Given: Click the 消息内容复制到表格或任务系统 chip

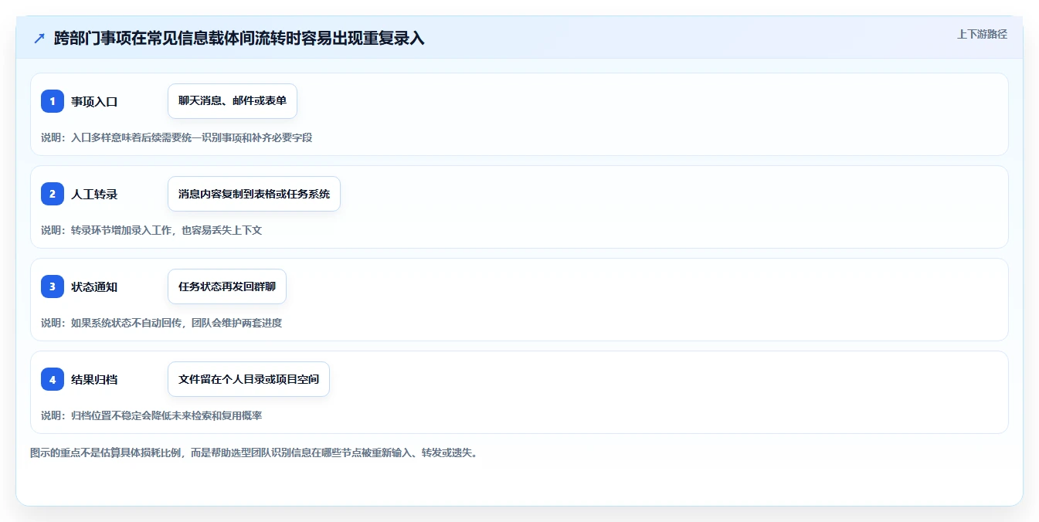Looking at the screenshot, I should point(254,194).
